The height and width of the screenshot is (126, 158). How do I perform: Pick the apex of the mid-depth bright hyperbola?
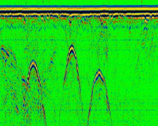coord(33,63)
